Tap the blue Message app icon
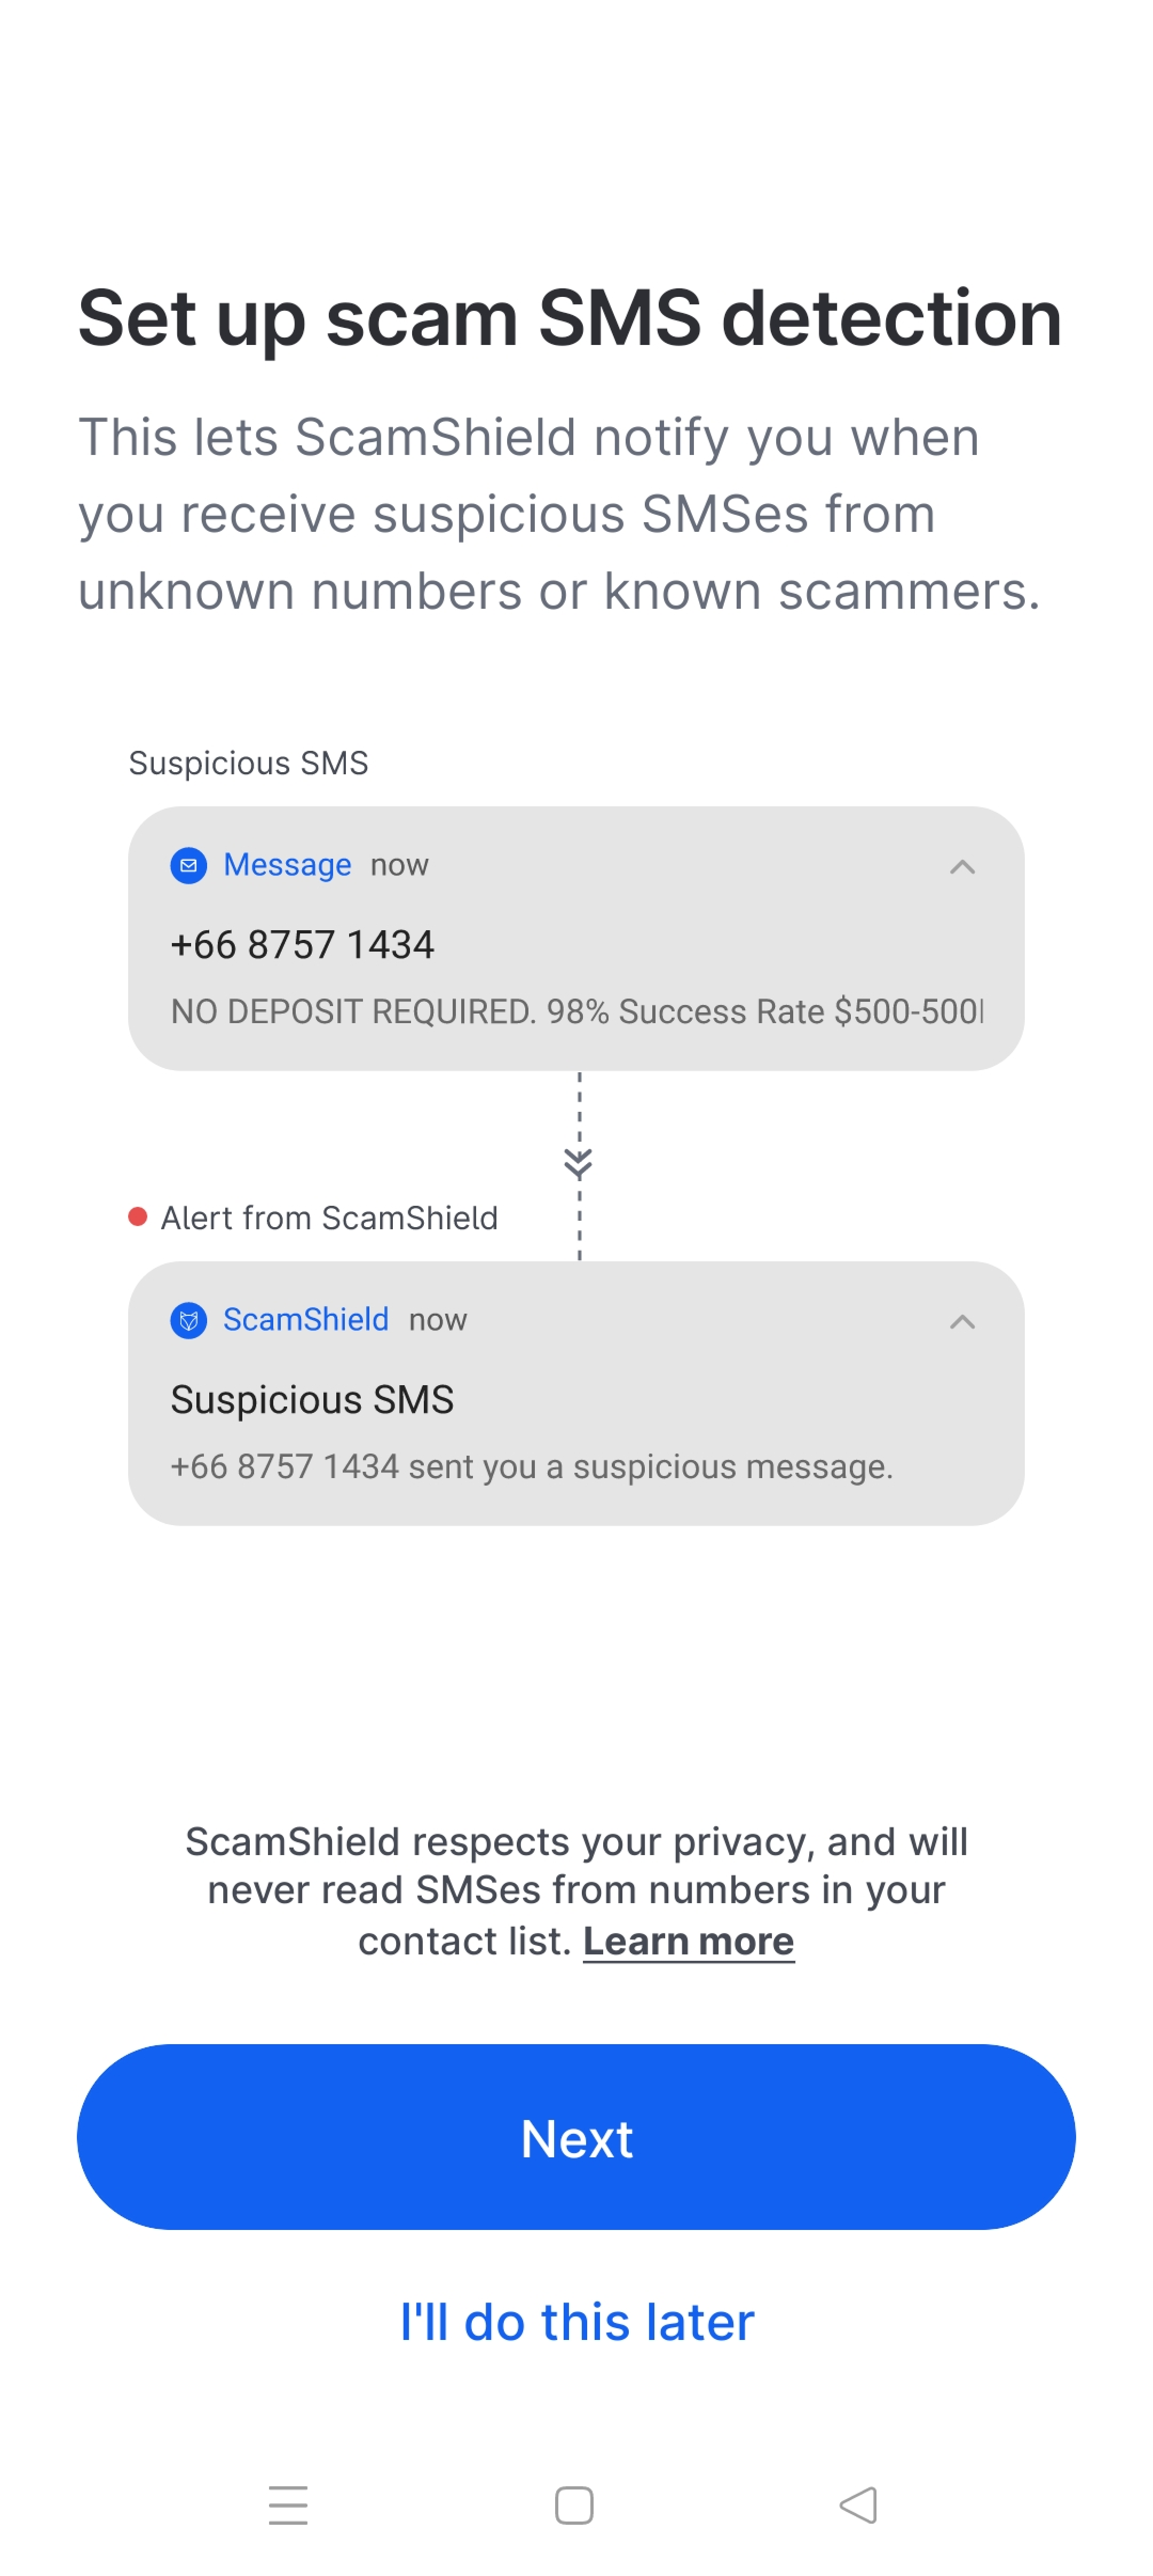This screenshot has height=2576, width=1153. tap(188, 865)
